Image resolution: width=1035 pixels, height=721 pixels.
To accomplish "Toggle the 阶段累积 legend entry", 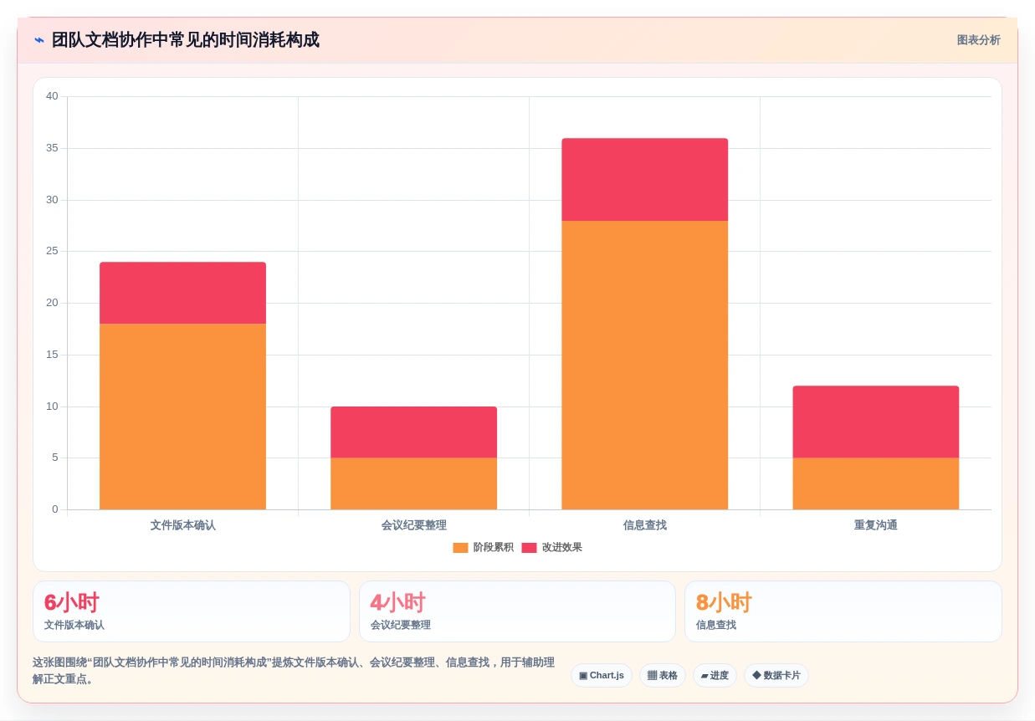I will pos(484,548).
